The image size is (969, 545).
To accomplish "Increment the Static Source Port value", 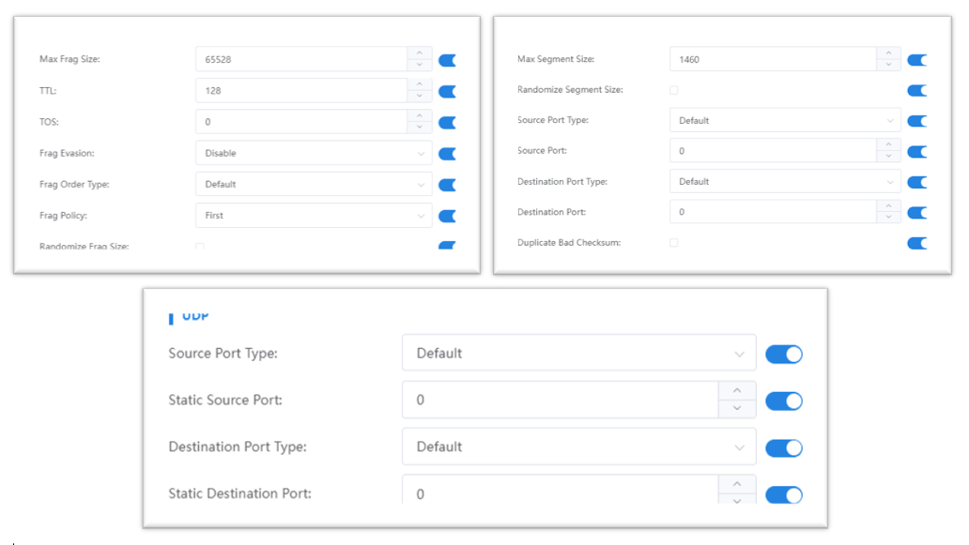I will [737, 390].
